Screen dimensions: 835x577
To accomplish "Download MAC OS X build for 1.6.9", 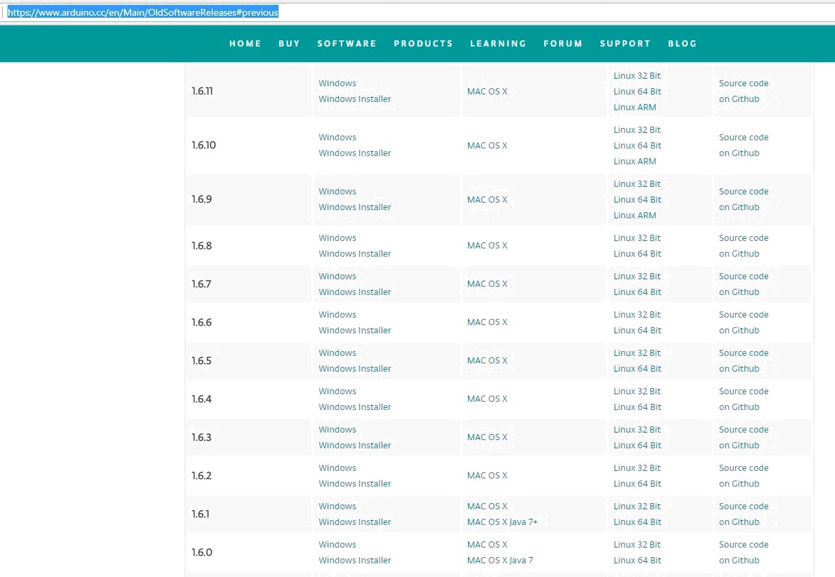I will click(x=487, y=200).
